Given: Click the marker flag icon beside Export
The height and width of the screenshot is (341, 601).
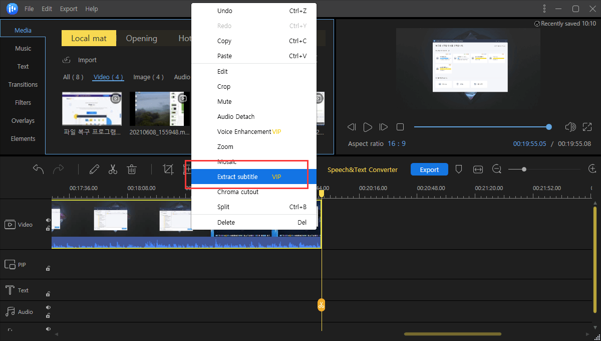Looking at the screenshot, I should click(x=458, y=169).
